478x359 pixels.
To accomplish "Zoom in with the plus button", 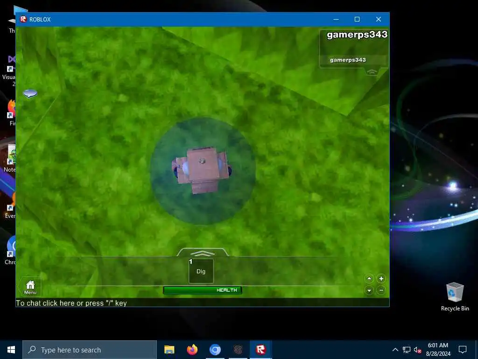I will [x=381, y=279].
